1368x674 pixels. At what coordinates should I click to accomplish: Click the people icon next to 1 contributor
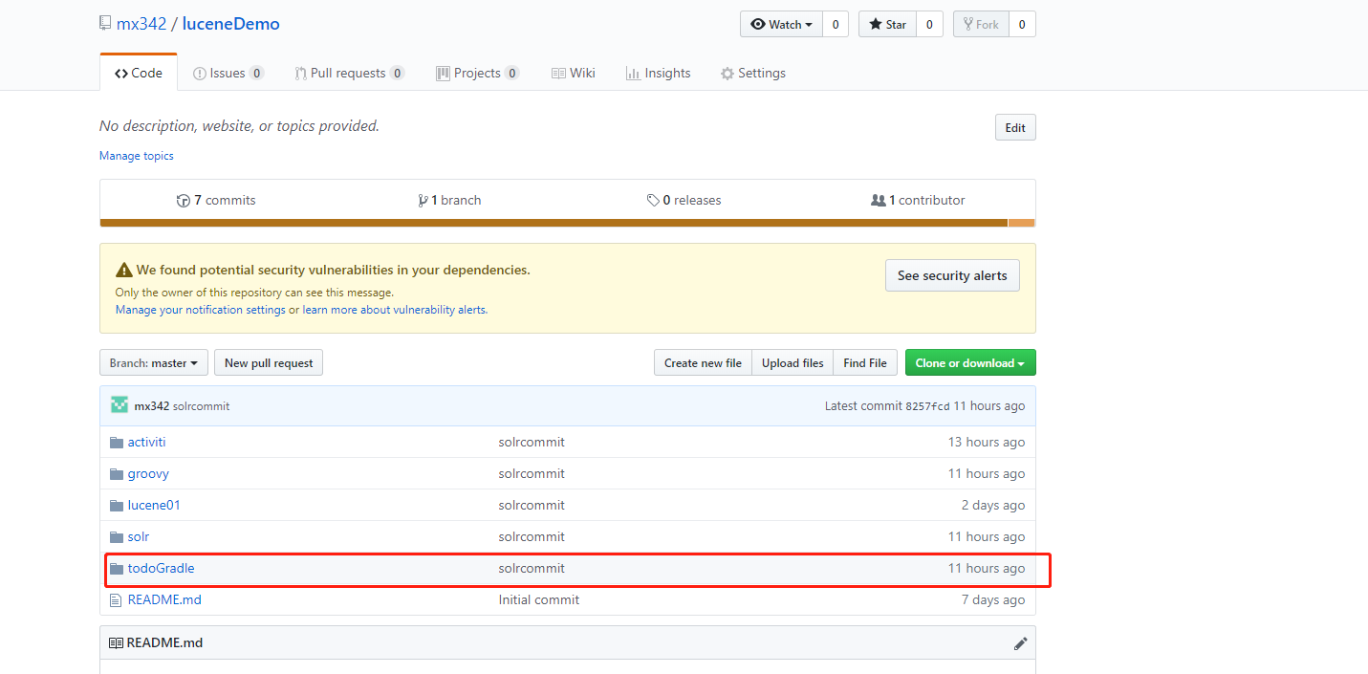[x=879, y=200]
